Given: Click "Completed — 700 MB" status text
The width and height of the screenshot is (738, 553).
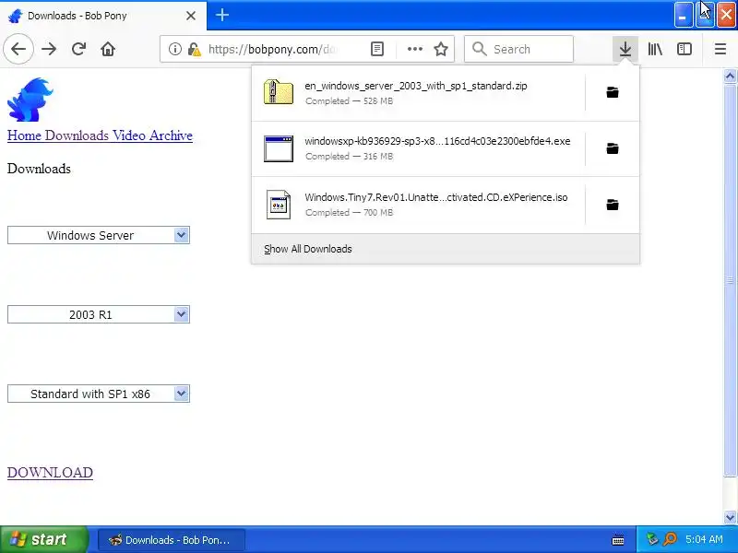Looking at the screenshot, I should (x=349, y=213).
